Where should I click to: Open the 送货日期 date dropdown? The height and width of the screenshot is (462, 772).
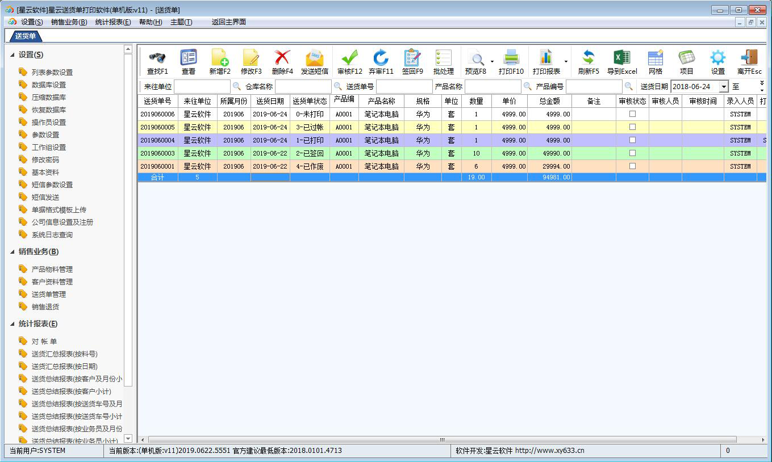724,87
